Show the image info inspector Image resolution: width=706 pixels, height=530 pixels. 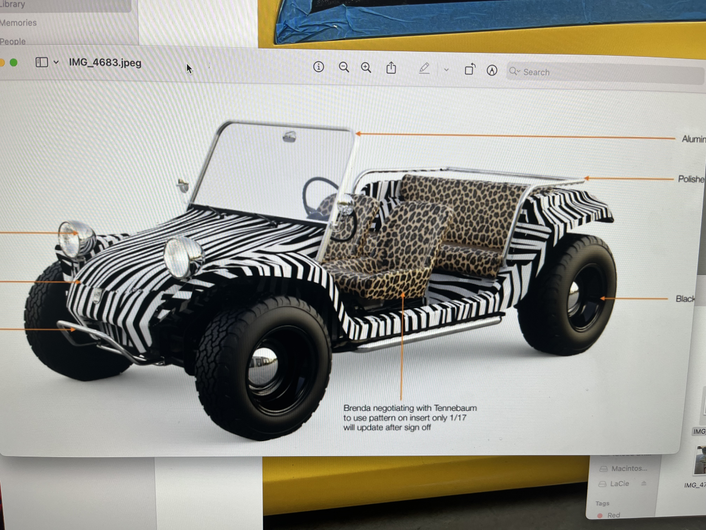(x=318, y=67)
